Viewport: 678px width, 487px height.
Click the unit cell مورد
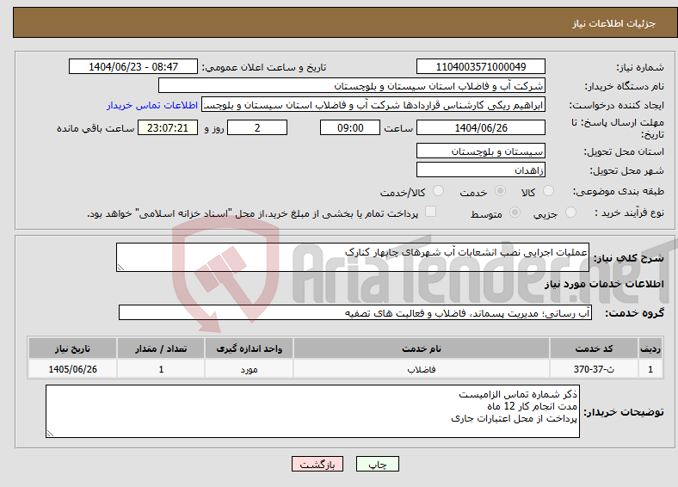[x=249, y=369]
